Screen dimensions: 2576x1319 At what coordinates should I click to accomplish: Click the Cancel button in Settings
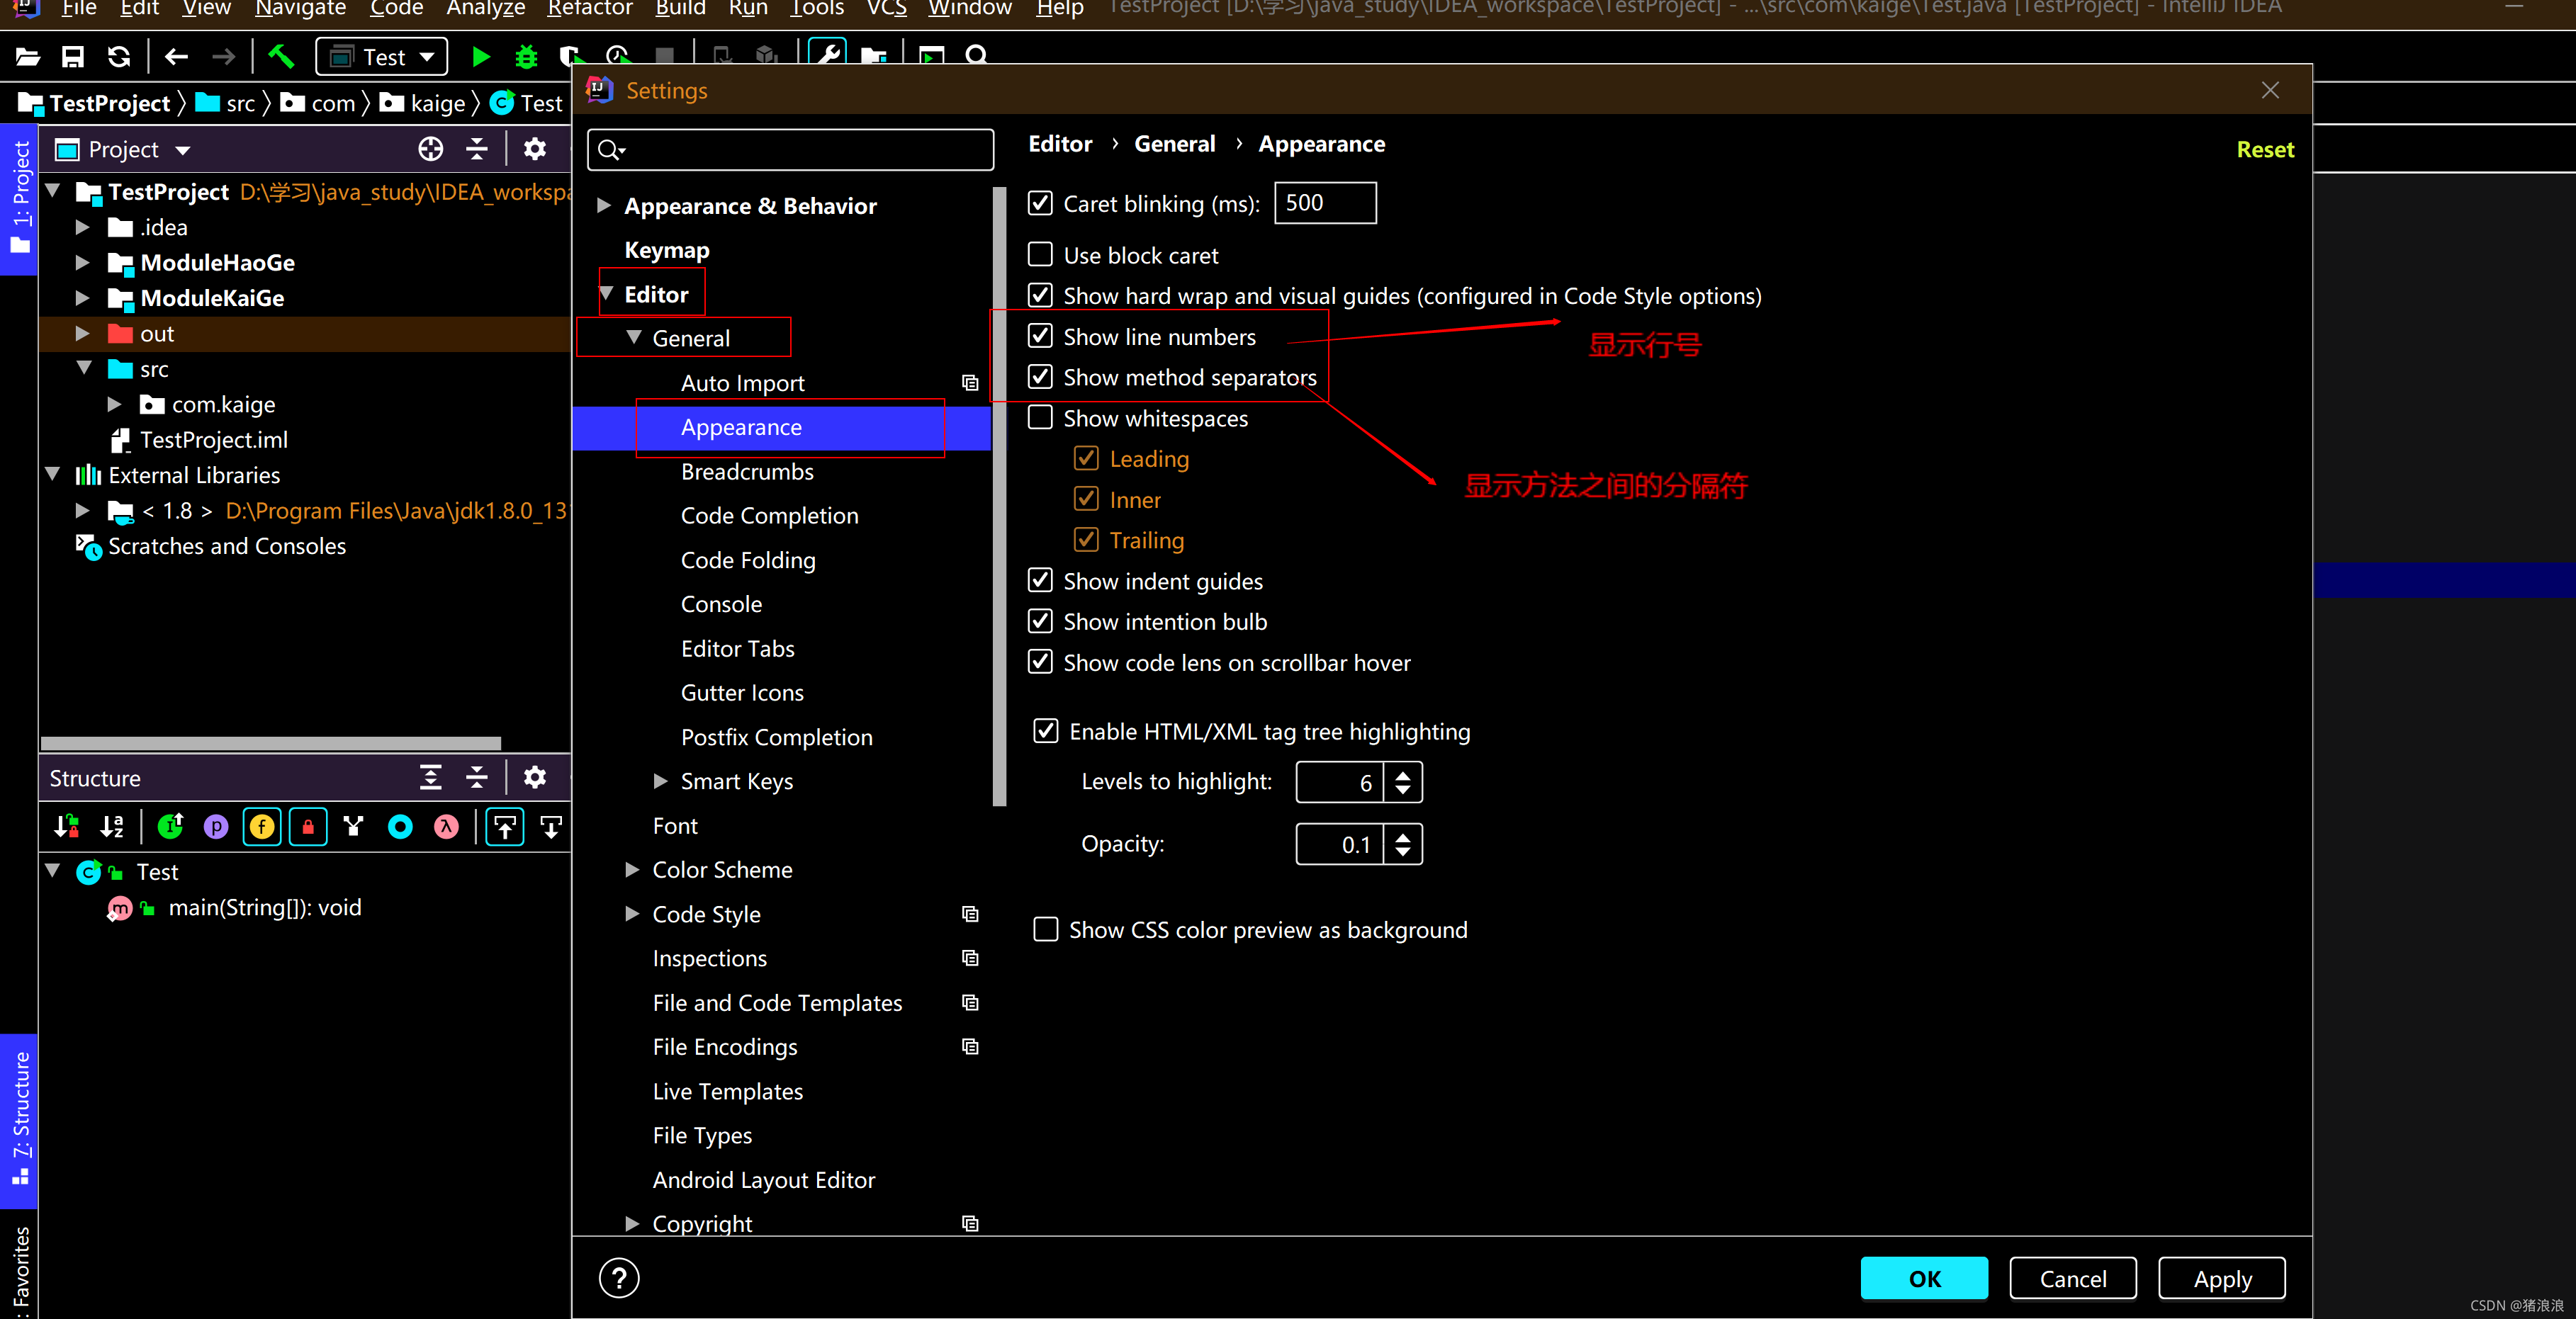(x=2072, y=1279)
